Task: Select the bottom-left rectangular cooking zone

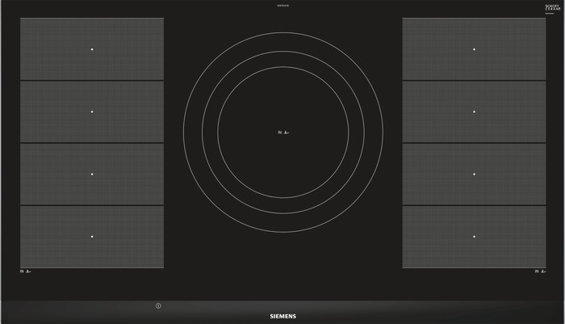Action: click(x=92, y=237)
